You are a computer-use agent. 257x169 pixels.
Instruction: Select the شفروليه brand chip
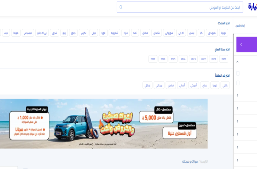coord(114,33)
